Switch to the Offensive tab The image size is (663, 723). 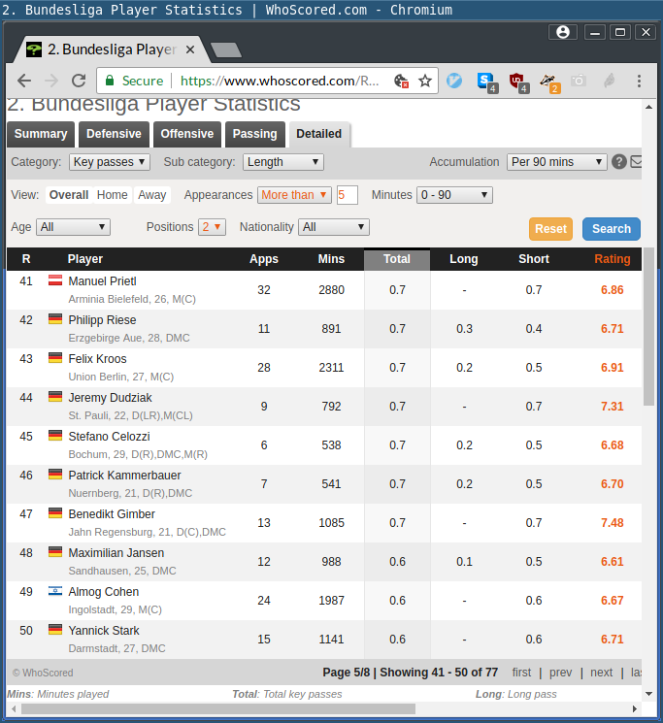point(187,134)
